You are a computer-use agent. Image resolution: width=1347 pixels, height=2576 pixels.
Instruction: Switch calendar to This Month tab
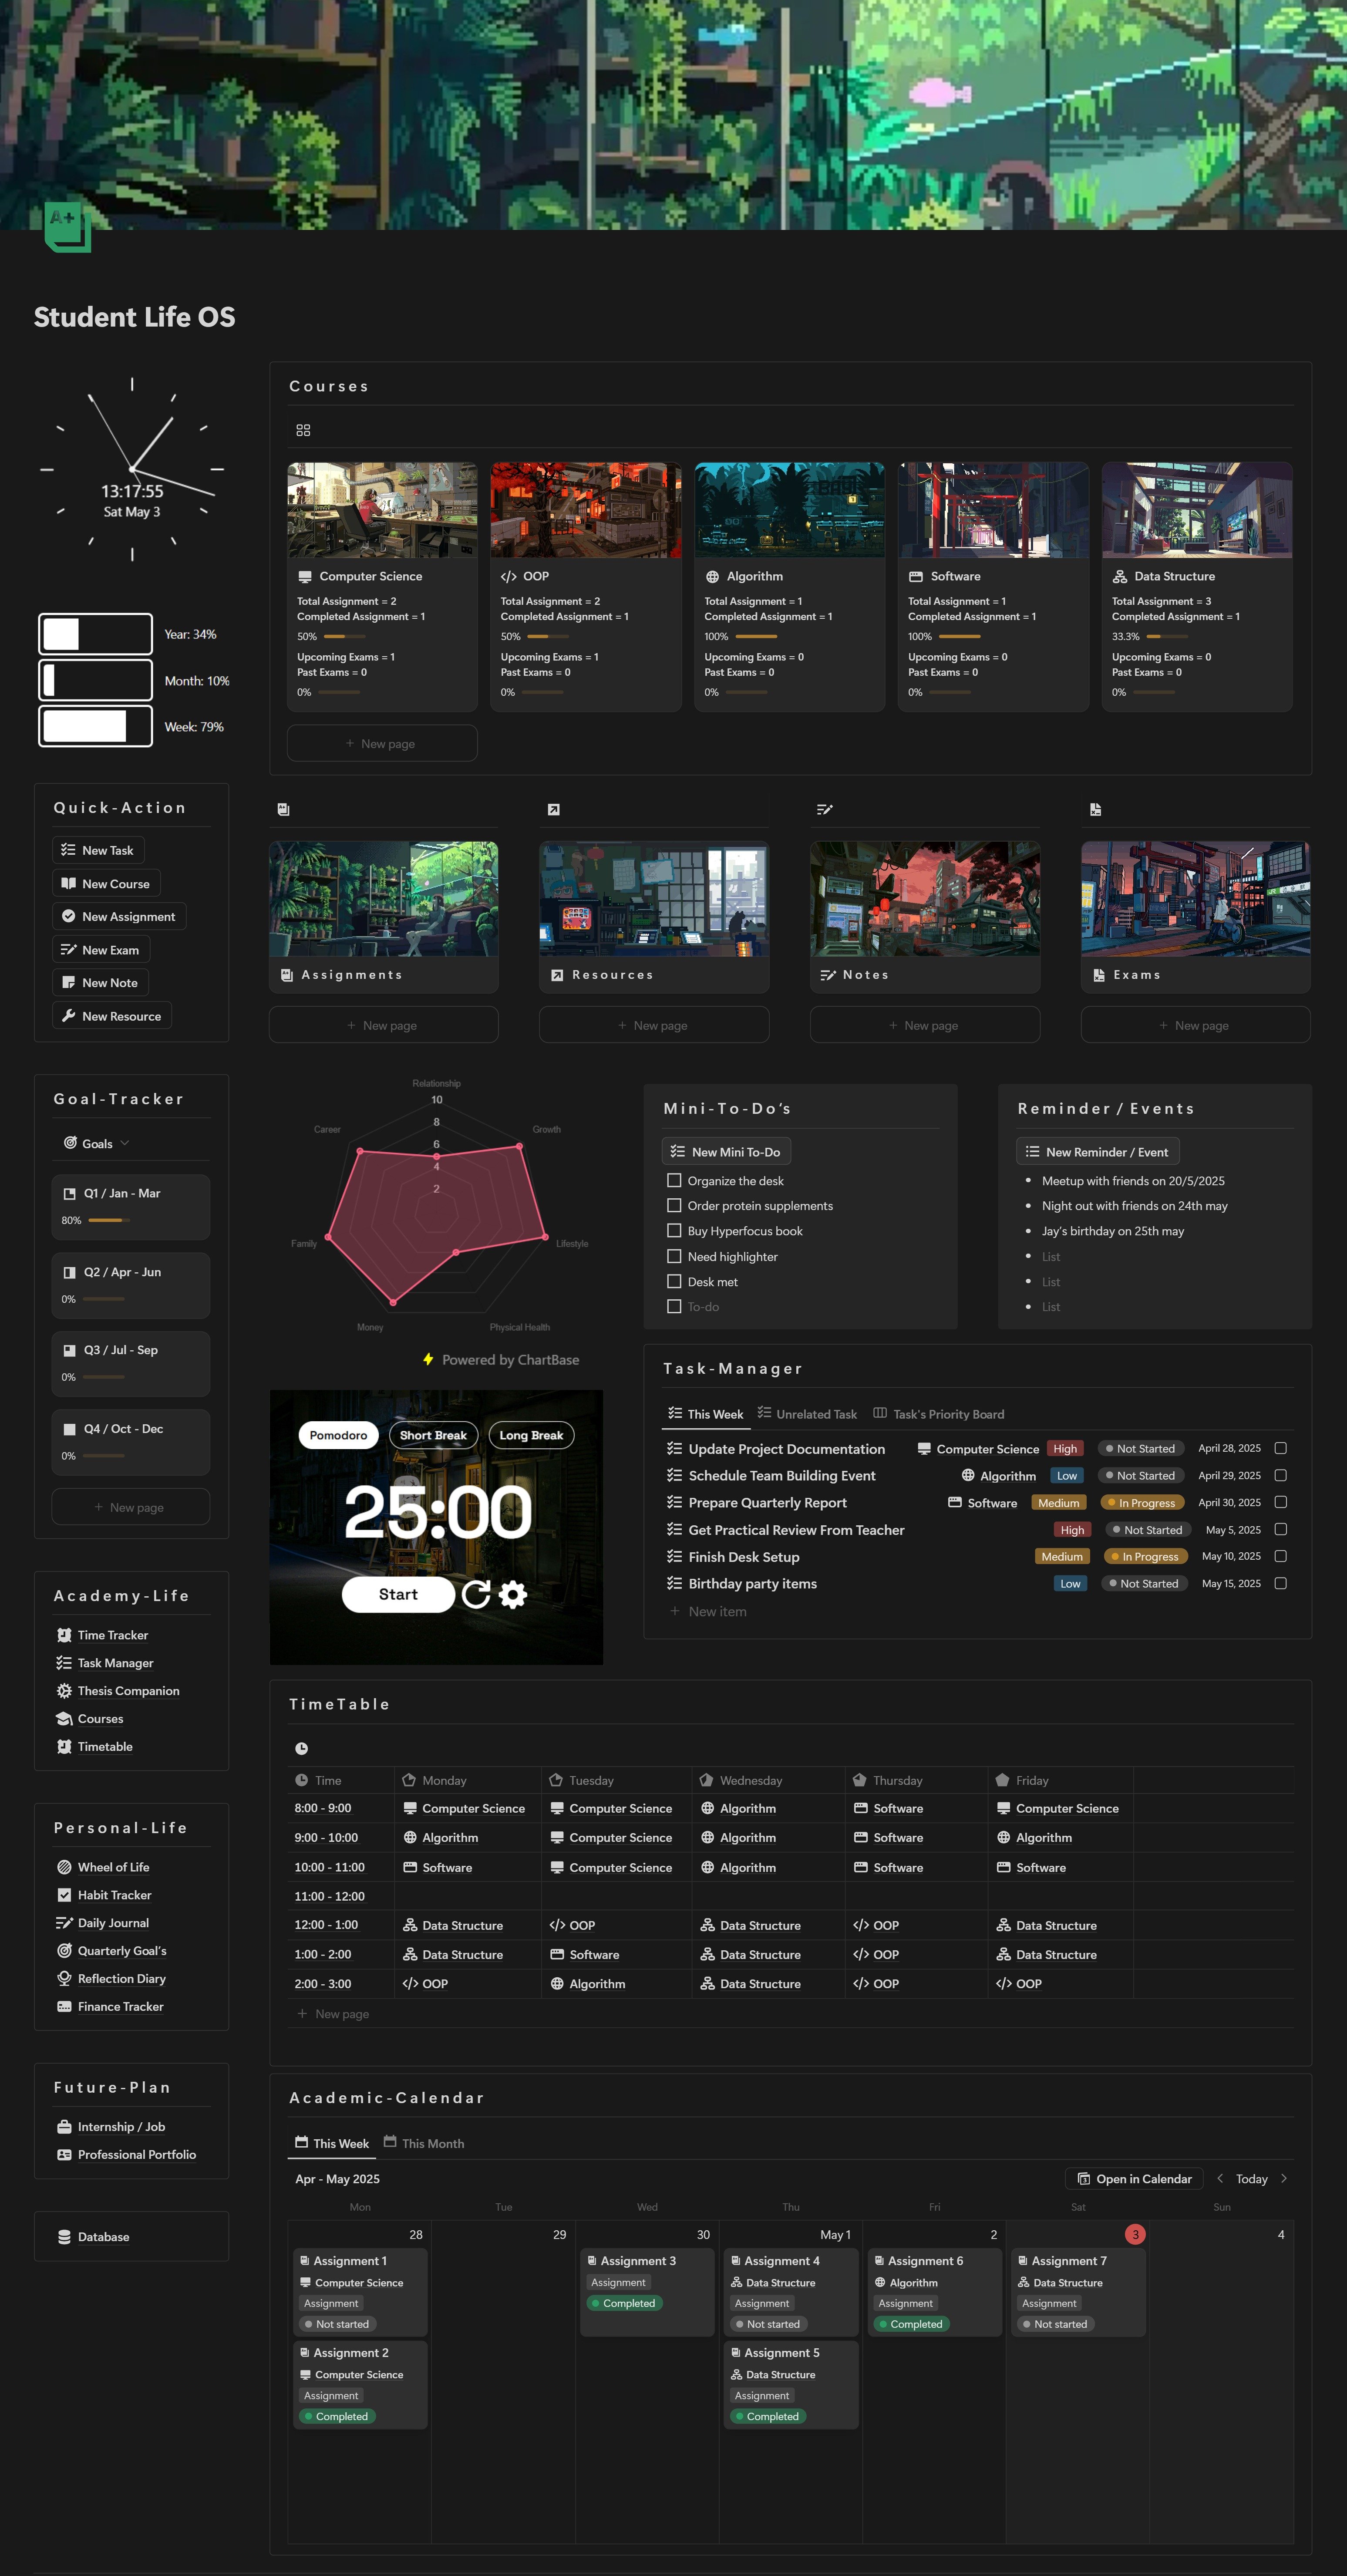(x=424, y=2143)
